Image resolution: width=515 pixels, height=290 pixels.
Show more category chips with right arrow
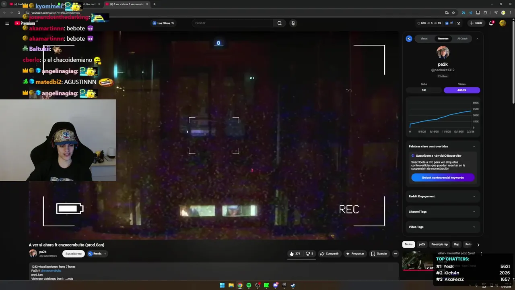(478, 244)
